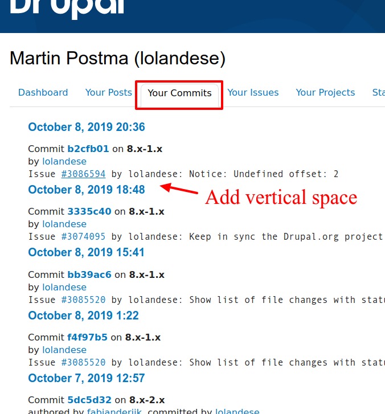
Task: Open the Dashboard tab
Action: [43, 93]
